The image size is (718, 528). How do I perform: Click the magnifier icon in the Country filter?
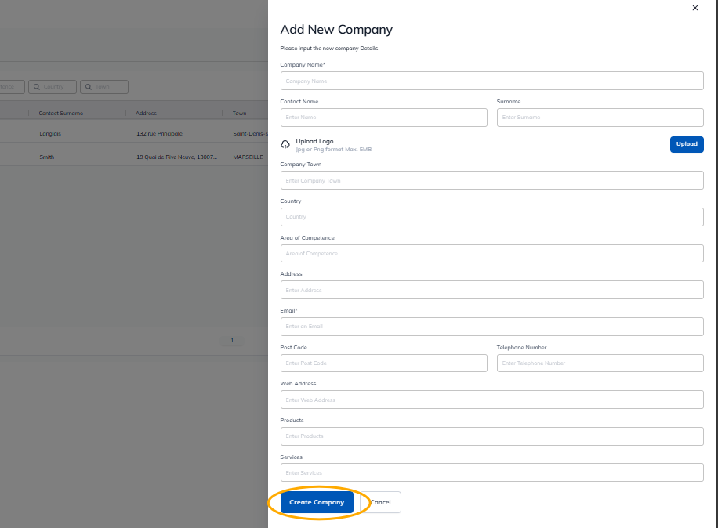pyautogui.click(x=37, y=87)
